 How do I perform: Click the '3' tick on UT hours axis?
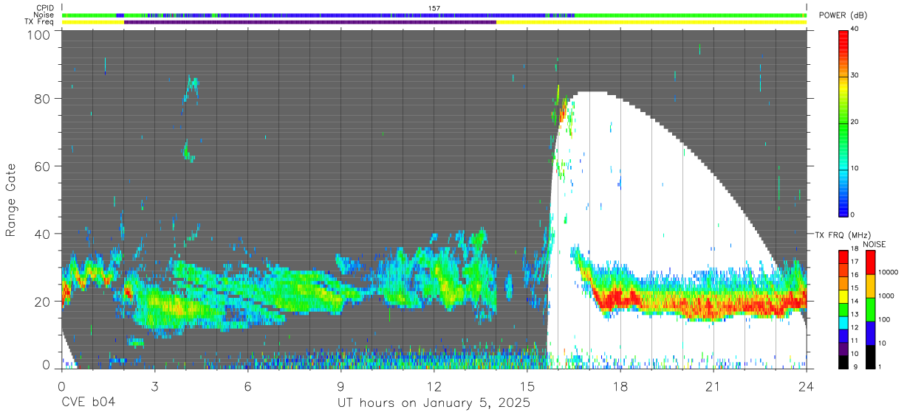(x=154, y=386)
